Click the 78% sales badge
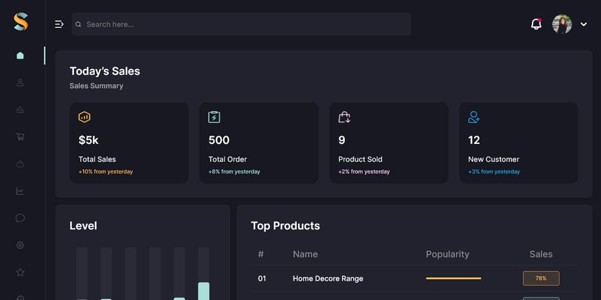The image size is (601, 300). point(541,278)
